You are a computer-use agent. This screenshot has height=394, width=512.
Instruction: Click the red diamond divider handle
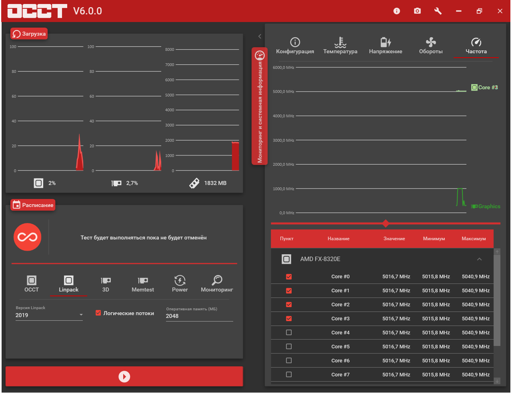[386, 223]
